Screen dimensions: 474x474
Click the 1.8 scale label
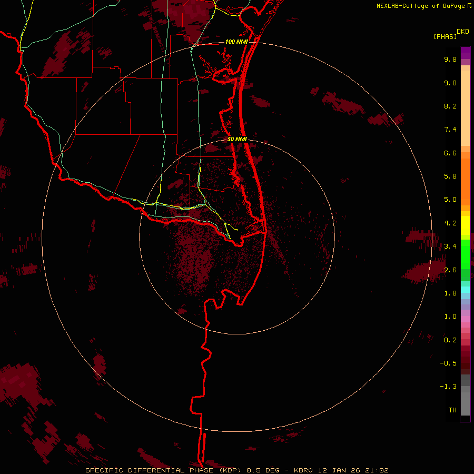[450, 293]
